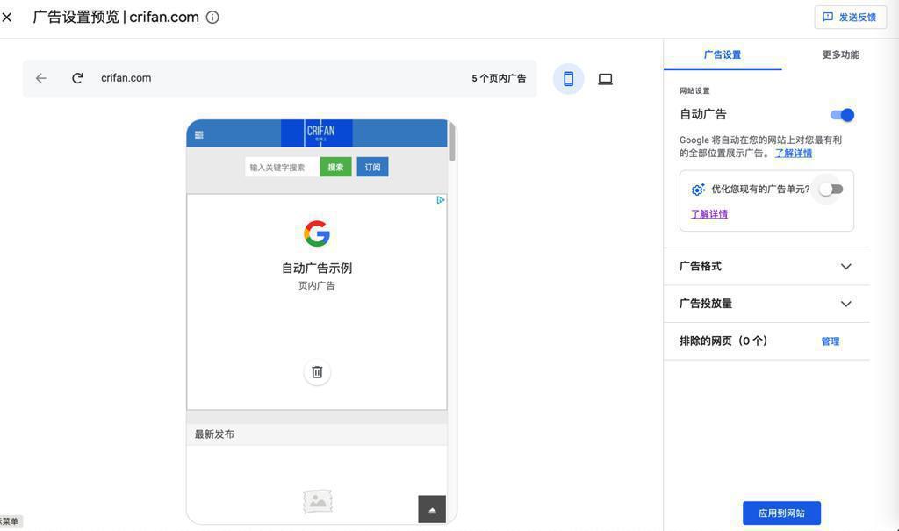
Task: Click the green 搜索 button
Action: [x=335, y=168]
